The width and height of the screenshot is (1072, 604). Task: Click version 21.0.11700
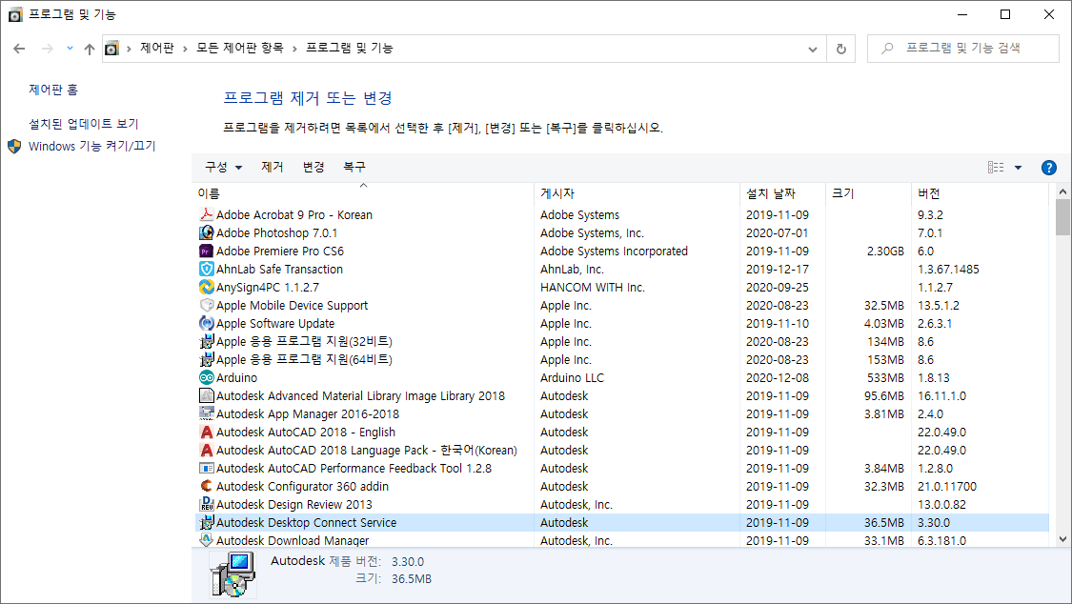tap(947, 487)
